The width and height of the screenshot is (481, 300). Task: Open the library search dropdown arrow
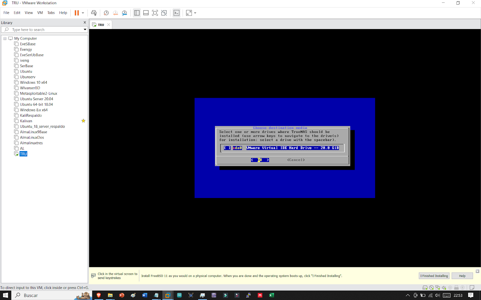[85, 30]
